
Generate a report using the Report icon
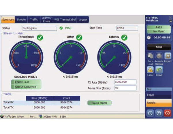168,56
